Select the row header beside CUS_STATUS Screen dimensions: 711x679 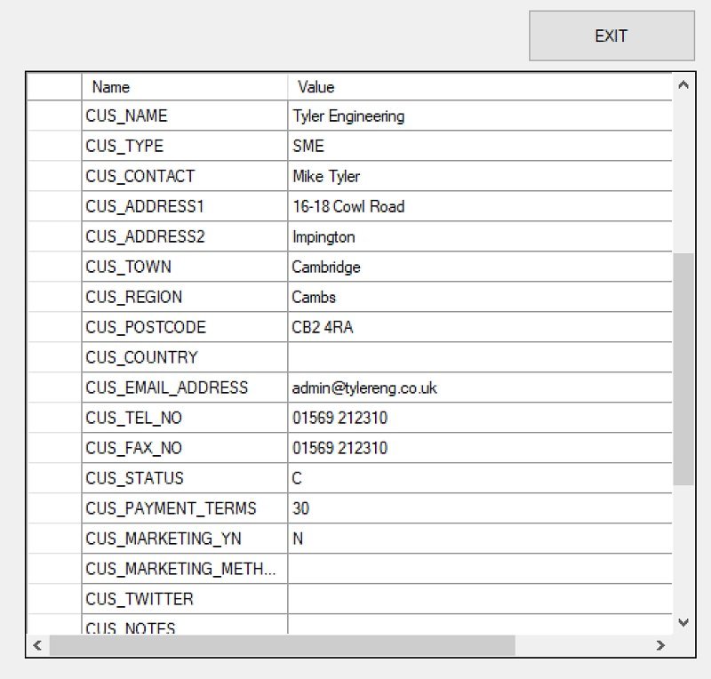pos(53,478)
